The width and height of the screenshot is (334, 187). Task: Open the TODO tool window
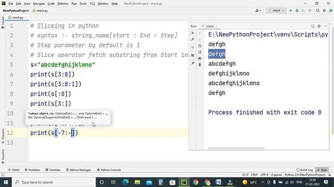tap(14, 170)
